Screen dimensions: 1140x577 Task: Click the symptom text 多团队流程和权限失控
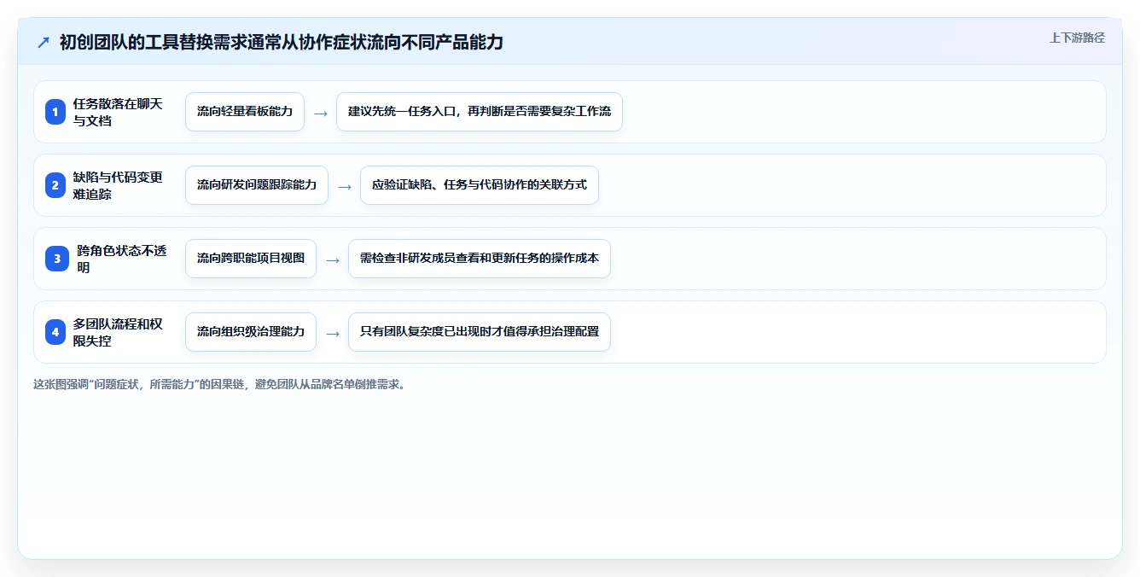click(x=118, y=332)
